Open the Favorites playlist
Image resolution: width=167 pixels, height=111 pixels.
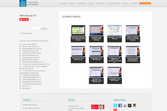[26, 88]
